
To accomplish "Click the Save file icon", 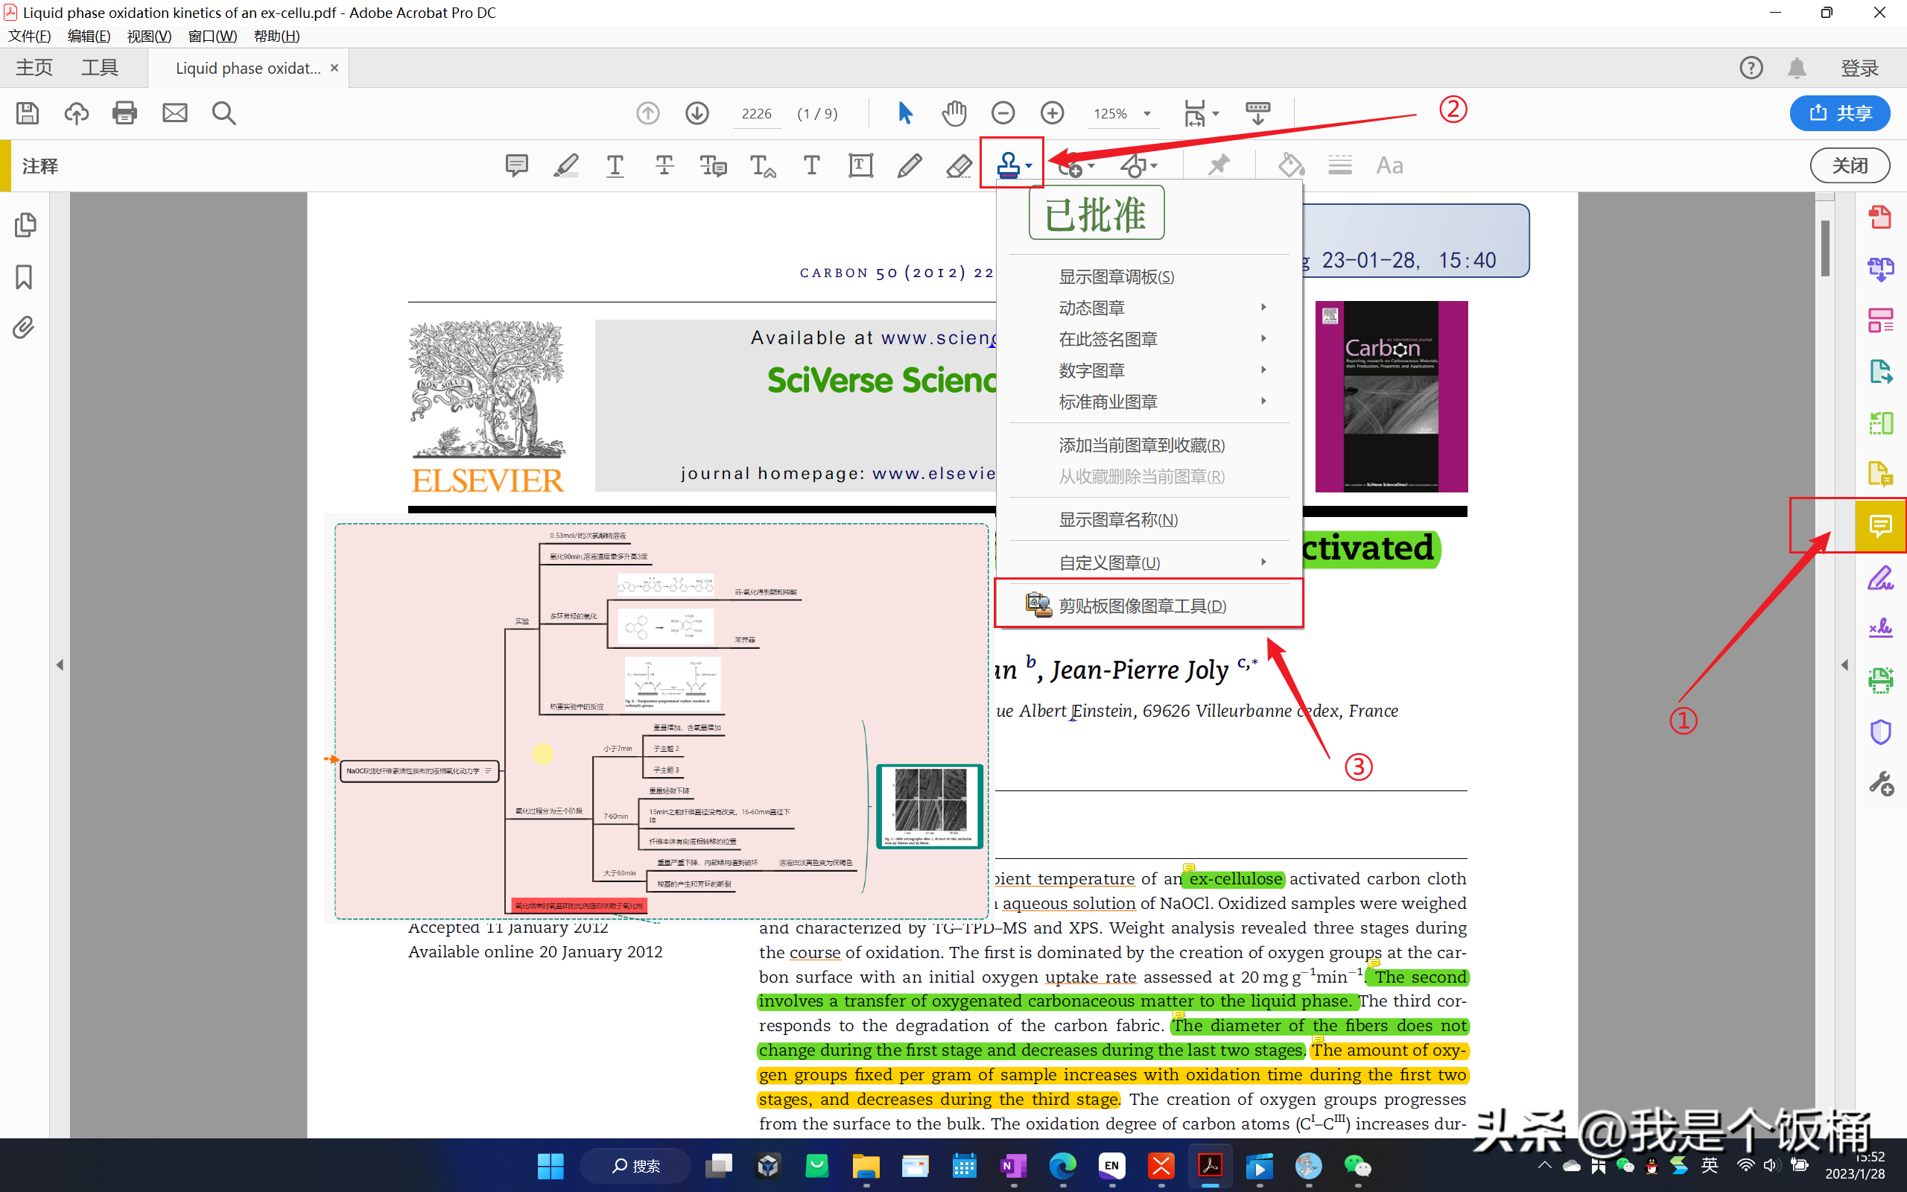I will [28, 113].
